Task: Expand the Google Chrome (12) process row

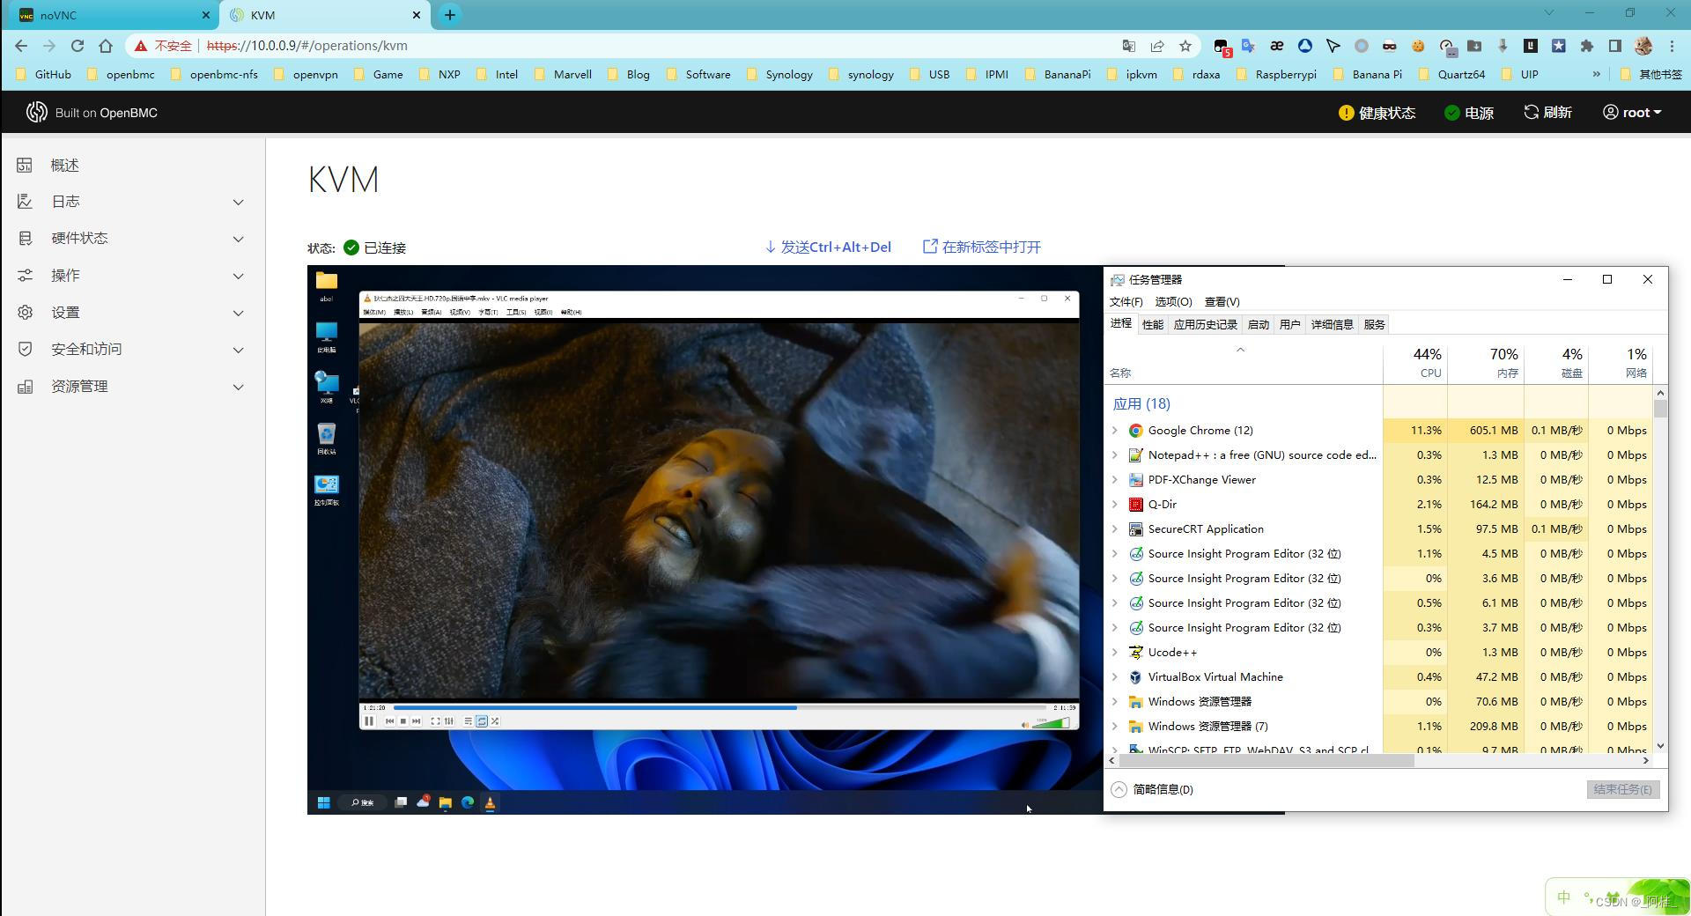Action: tap(1115, 431)
